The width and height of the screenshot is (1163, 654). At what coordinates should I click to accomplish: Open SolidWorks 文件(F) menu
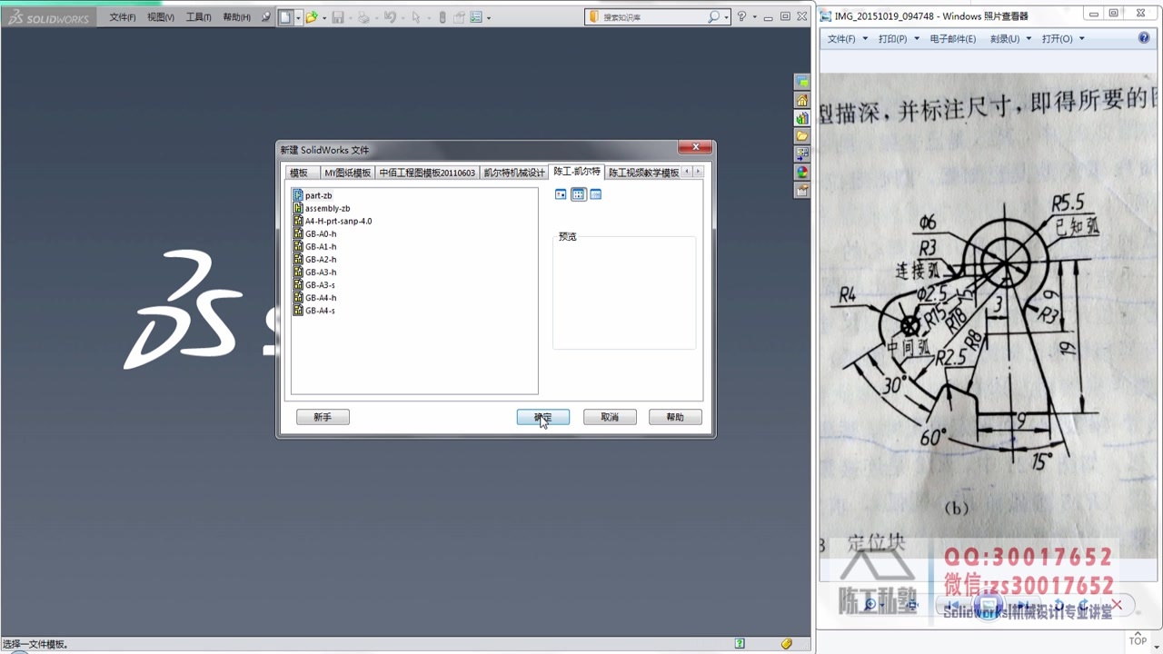(x=123, y=17)
